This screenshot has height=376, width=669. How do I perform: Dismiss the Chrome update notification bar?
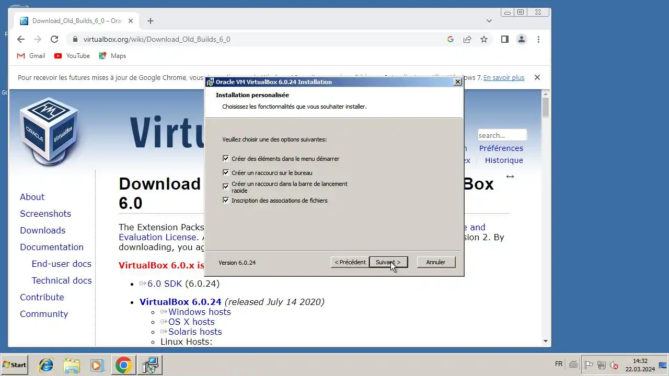pyautogui.click(x=537, y=77)
